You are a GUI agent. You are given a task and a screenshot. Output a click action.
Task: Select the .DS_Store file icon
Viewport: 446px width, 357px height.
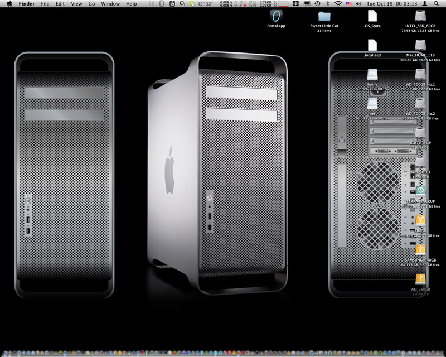[372, 16]
